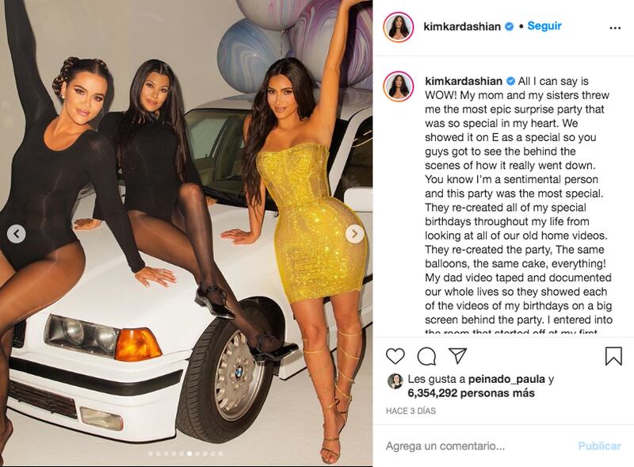Go to previous photo with left arrow
The height and width of the screenshot is (467, 634).
(17, 233)
